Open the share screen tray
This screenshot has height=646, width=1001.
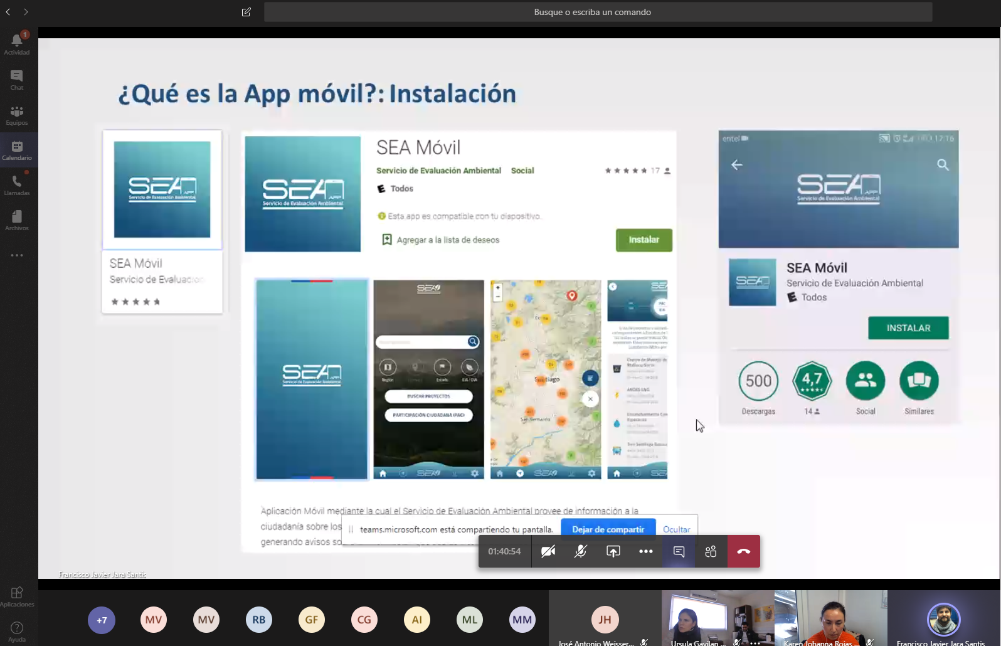613,551
